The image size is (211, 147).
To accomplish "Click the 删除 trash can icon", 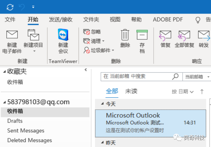I will point(125,35).
